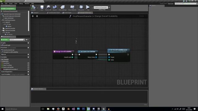Open the Search toolbar tool
Screen dimensions: 198x111
coord(55,8)
